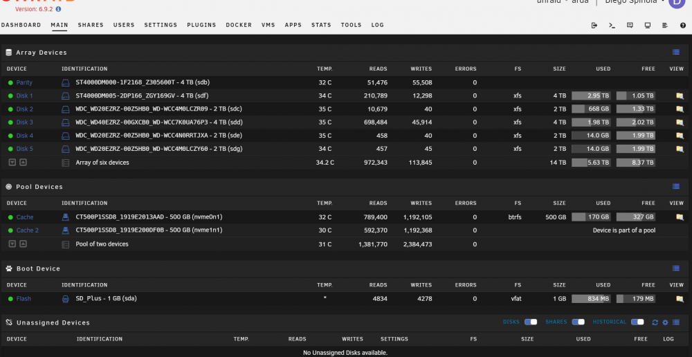Image resolution: width=692 pixels, height=357 pixels.
Task: Open the Parity device link
Action: click(24, 82)
